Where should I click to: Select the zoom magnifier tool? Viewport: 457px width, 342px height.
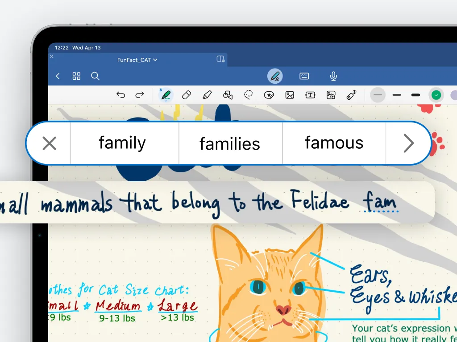coord(331,95)
